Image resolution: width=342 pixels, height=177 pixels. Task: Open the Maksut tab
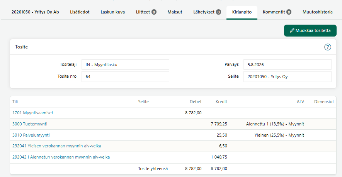click(x=175, y=12)
